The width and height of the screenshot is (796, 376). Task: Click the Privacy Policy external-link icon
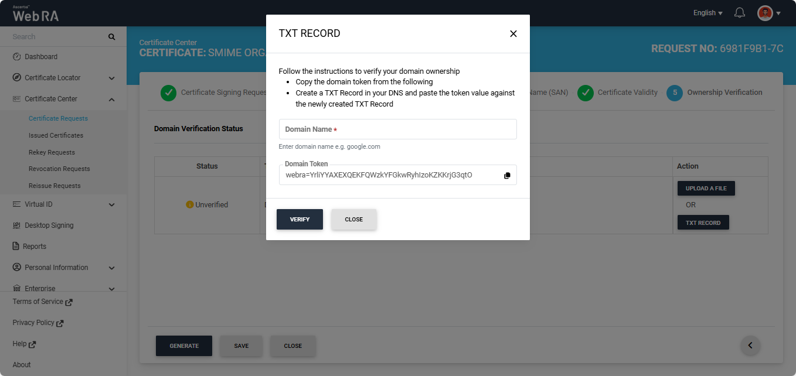[x=60, y=323]
